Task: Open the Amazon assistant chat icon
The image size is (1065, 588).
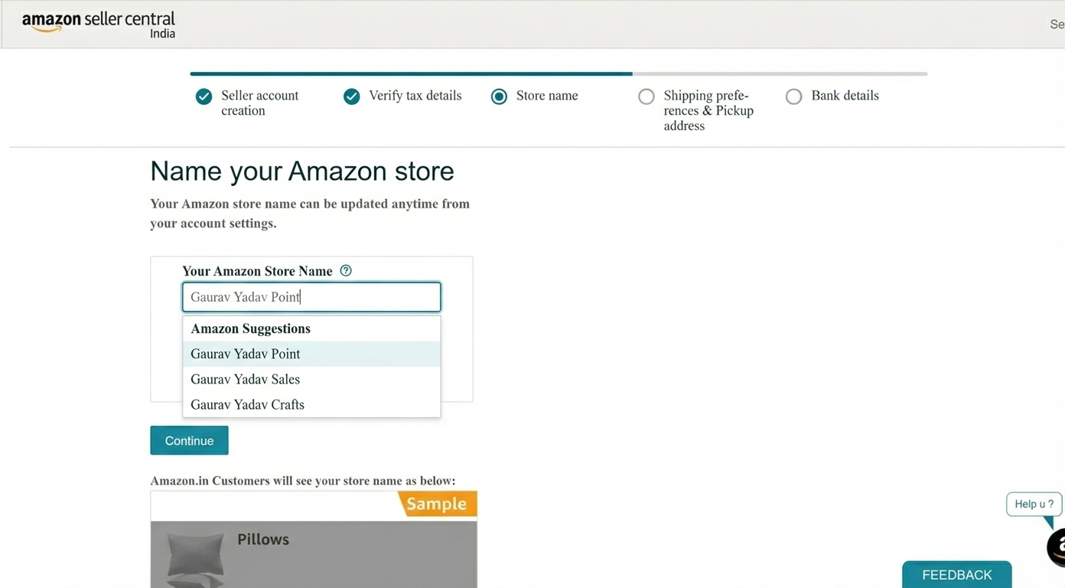Action: pos(1057,546)
